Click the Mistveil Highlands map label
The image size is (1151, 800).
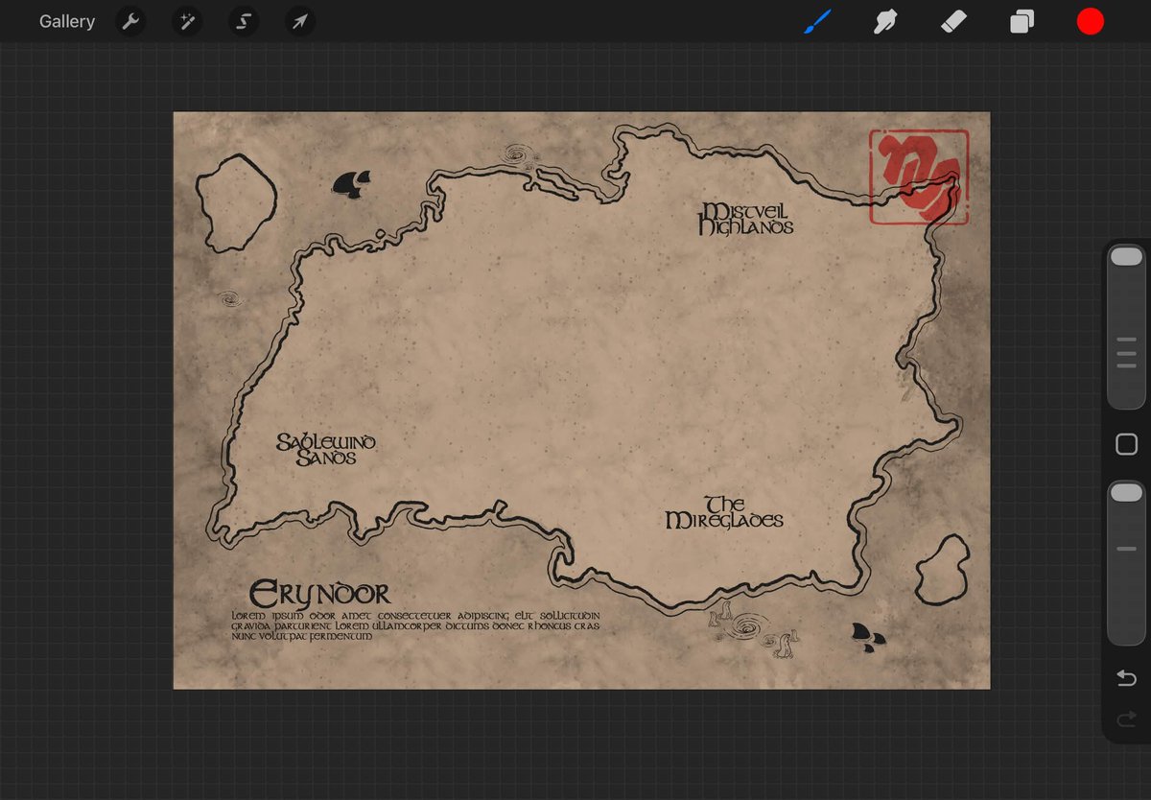coord(746,219)
